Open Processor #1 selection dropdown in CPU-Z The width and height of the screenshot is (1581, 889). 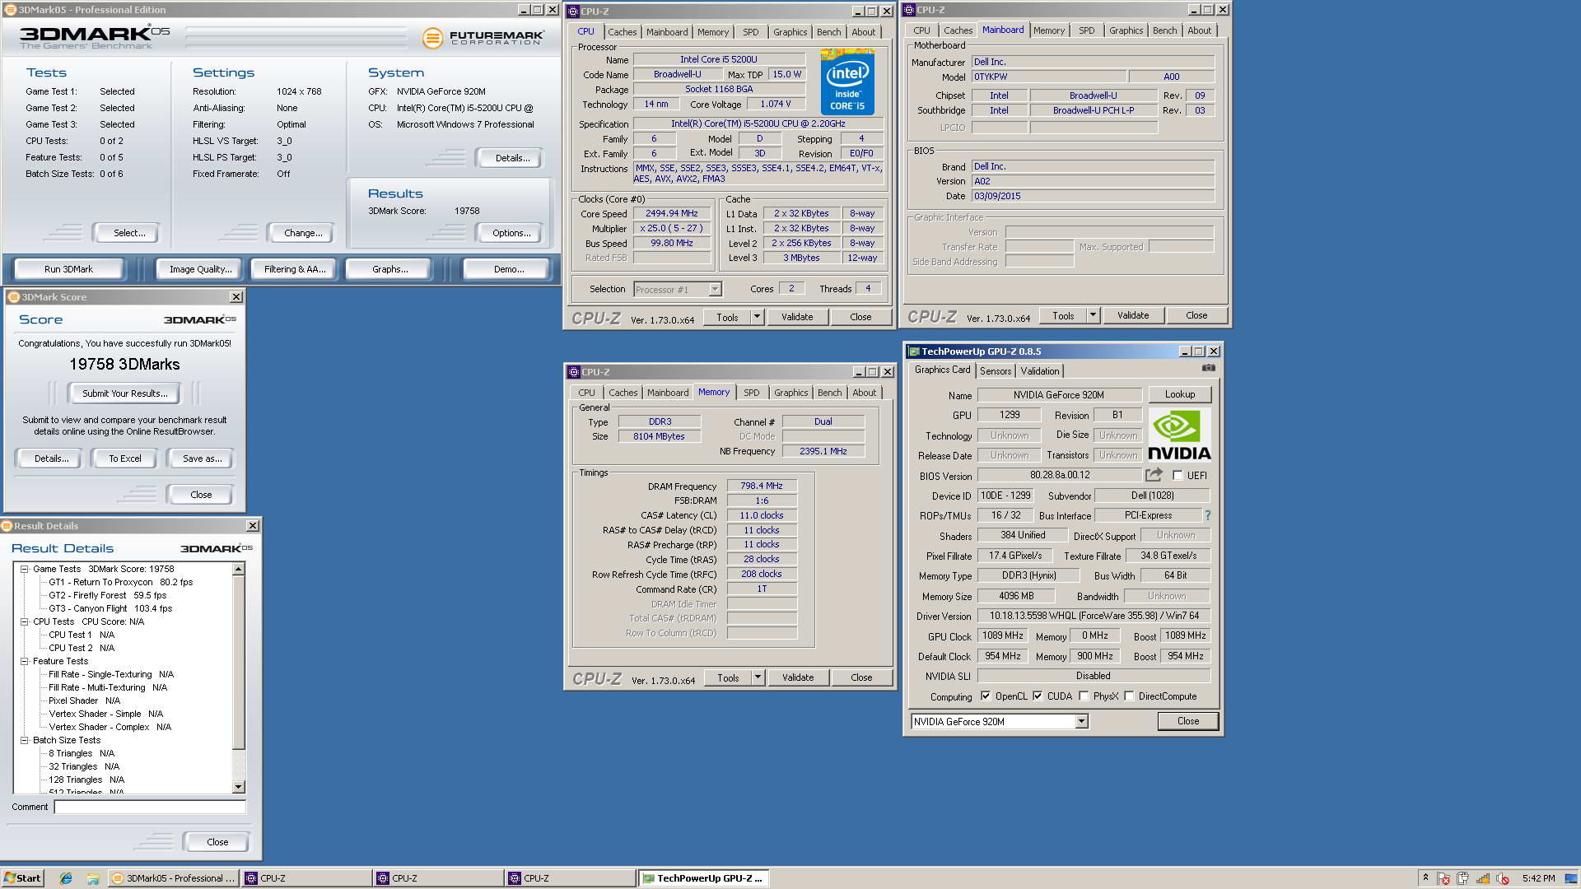(x=715, y=290)
